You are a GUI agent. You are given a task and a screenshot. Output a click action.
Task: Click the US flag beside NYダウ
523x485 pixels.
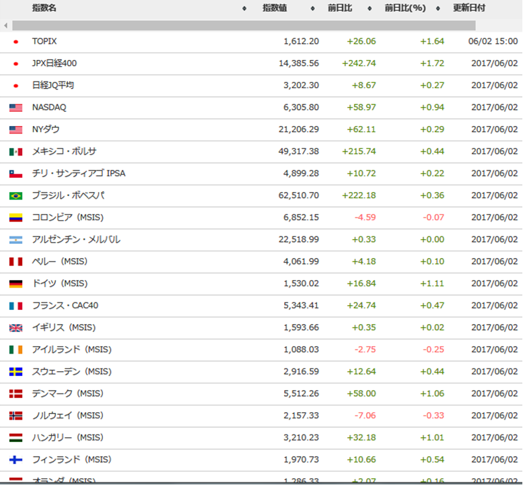(x=15, y=129)
